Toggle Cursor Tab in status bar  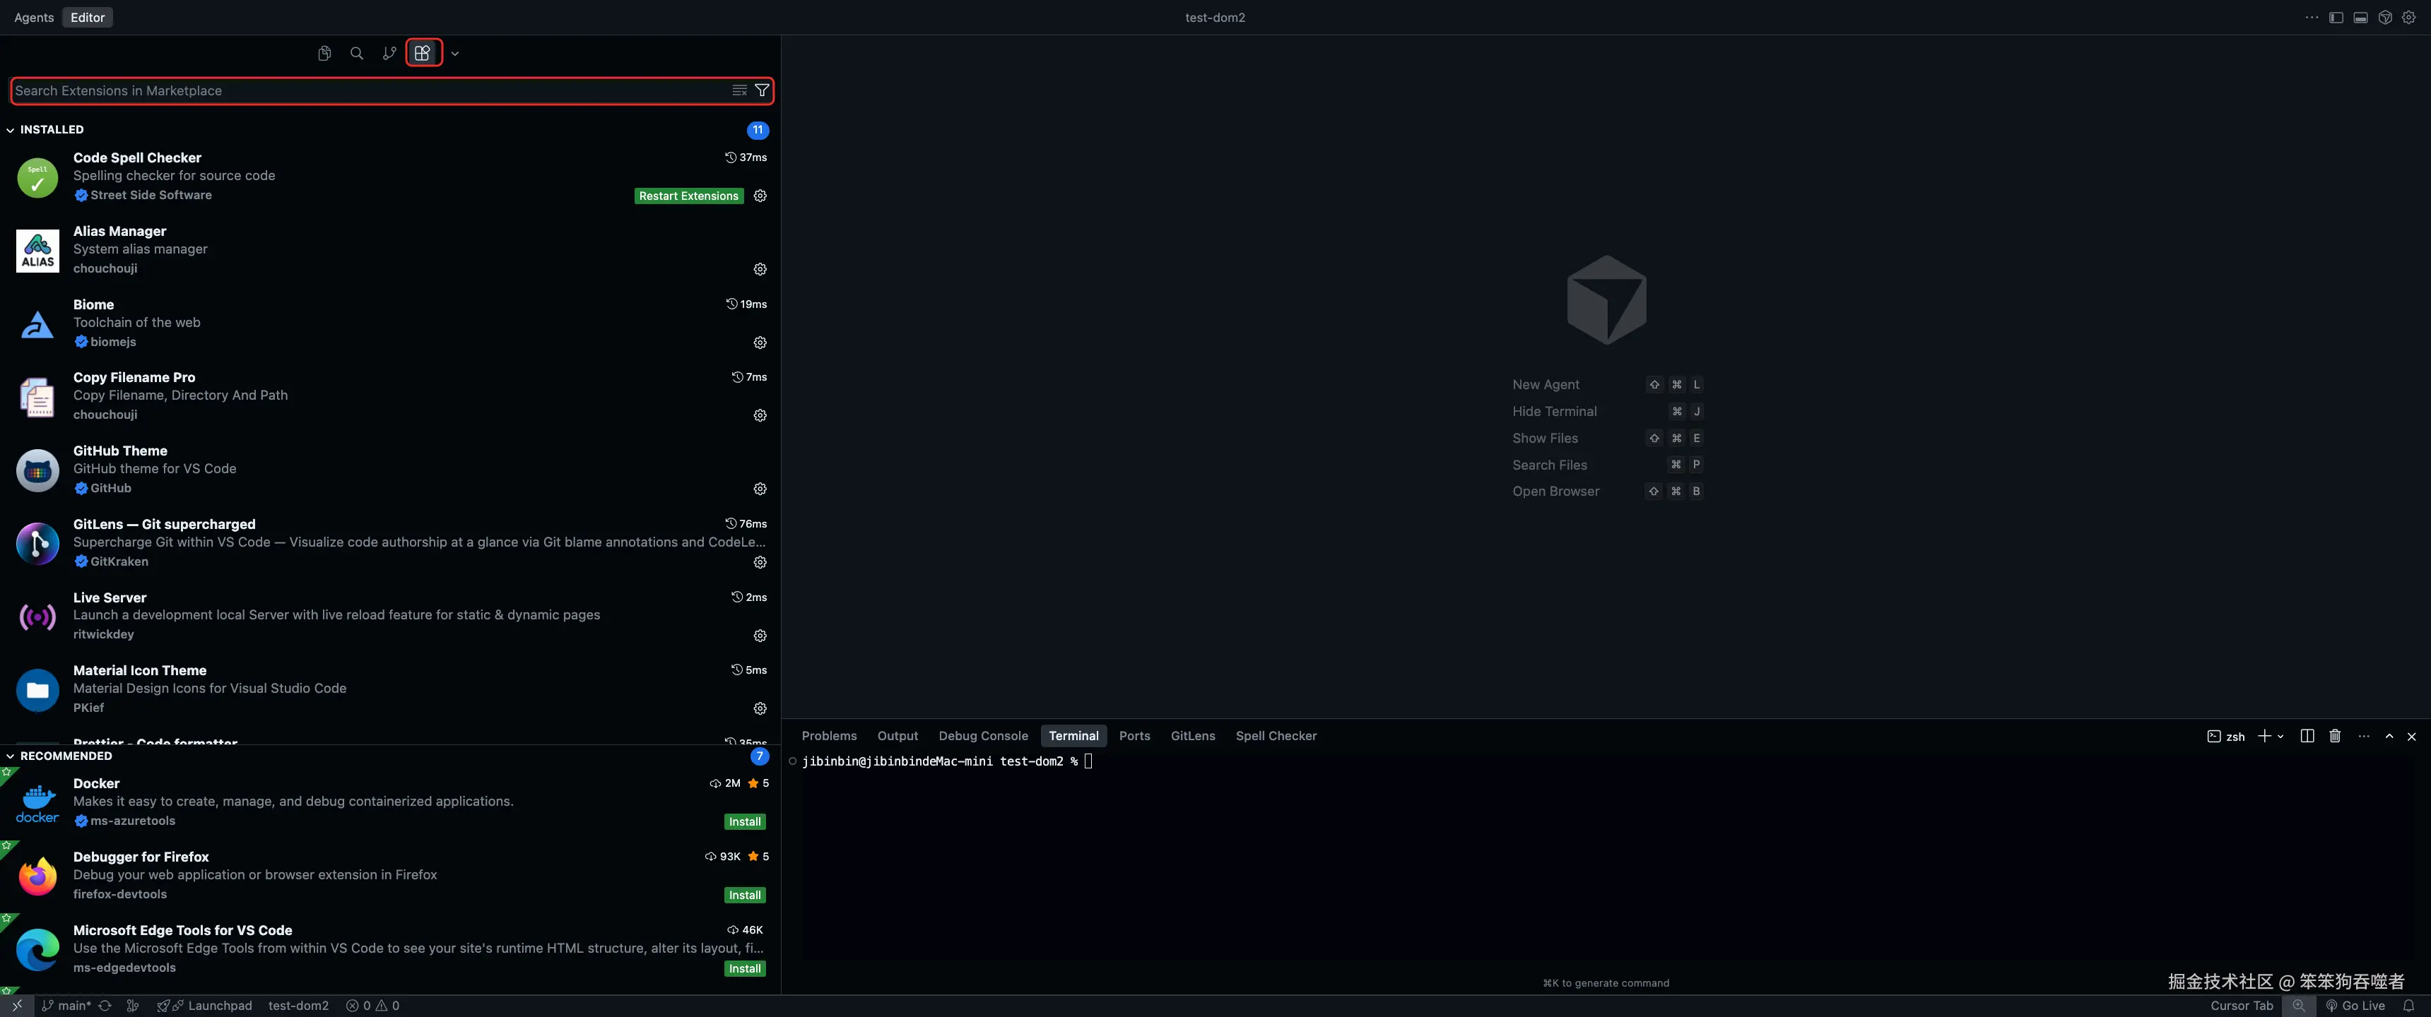point(2242,1006)
